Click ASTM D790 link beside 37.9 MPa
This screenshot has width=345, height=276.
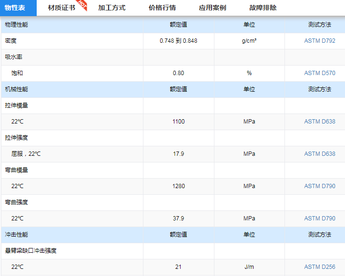[x=319, y=219]
